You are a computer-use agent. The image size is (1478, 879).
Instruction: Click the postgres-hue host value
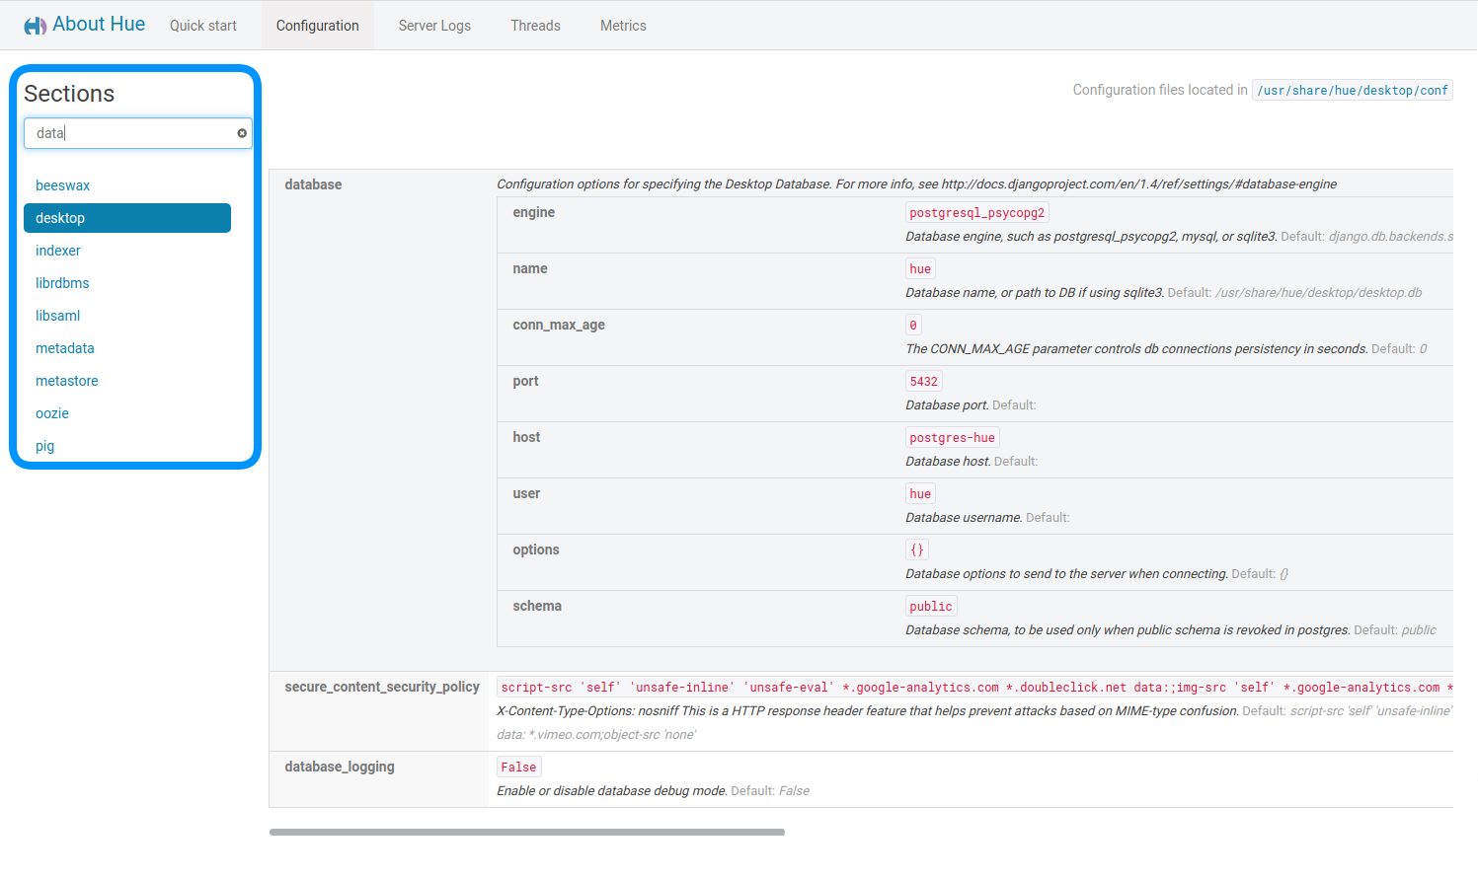tap(953, 438)
